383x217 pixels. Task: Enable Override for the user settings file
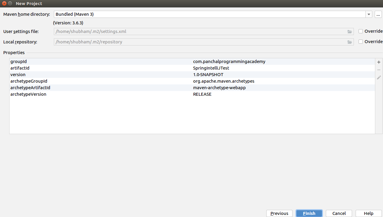pyautogui.click(x=361, y=31)
